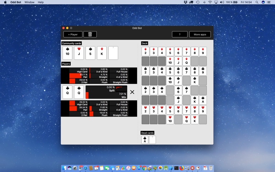Pick the Jack of clubs from the deck

click(x=178, y=80)
